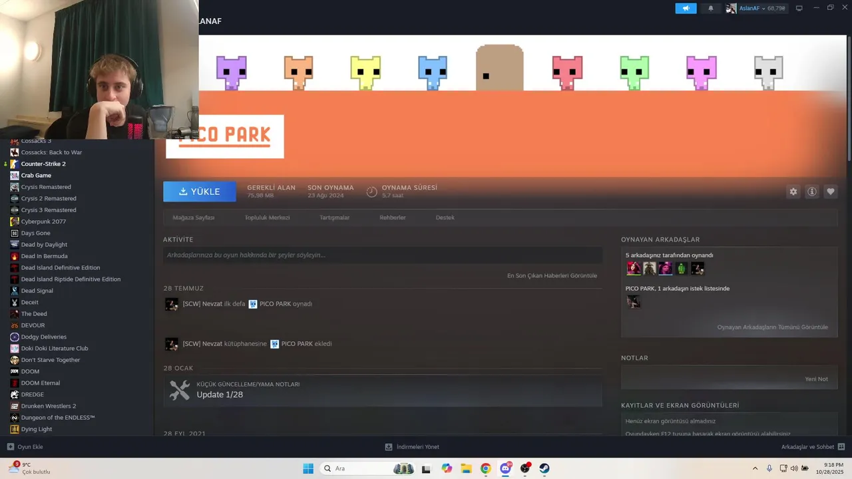
Task: Click Oyun Ekle add game button
Action: pos(25,447)
